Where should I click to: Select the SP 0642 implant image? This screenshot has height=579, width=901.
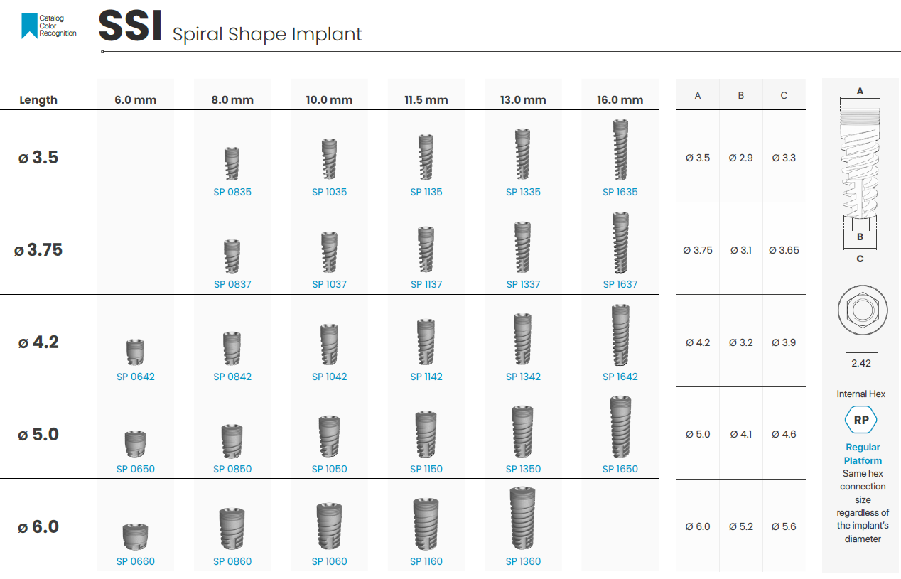tap(135, 352)
